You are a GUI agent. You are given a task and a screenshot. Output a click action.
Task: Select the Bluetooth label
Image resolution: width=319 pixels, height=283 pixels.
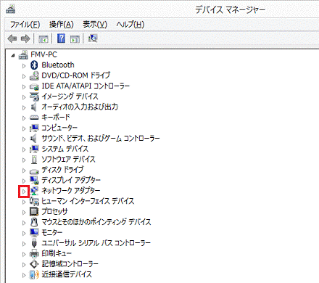(58, 65)
